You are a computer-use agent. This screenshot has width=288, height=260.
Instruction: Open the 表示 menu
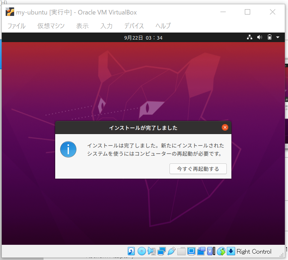(82, 26)
